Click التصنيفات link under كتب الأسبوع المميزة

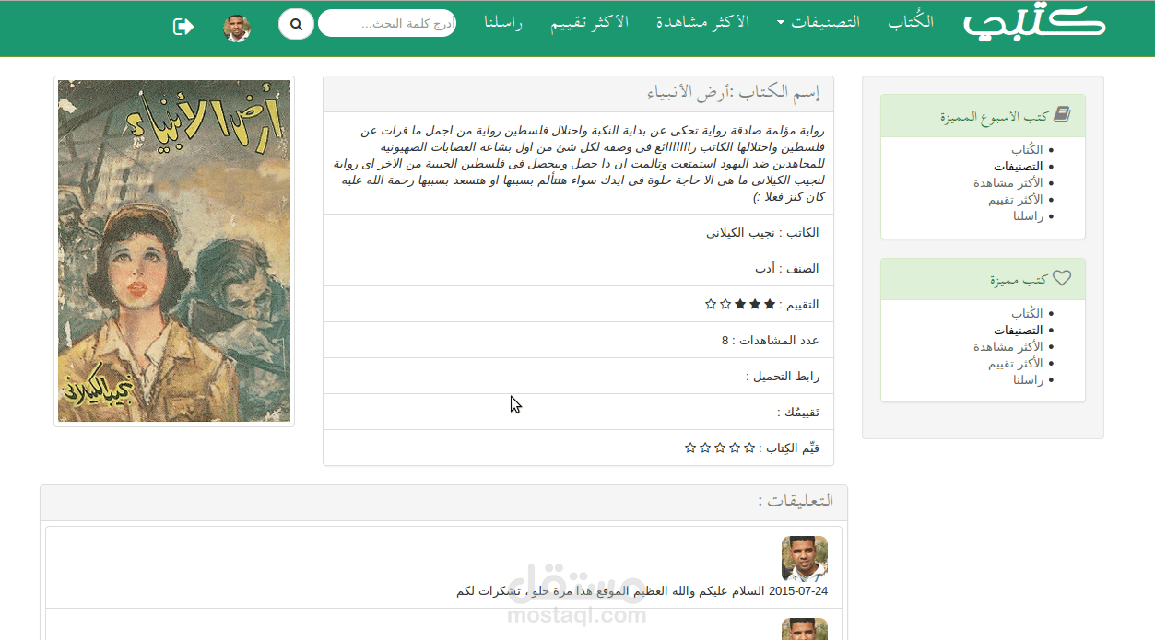[1019, 167]
